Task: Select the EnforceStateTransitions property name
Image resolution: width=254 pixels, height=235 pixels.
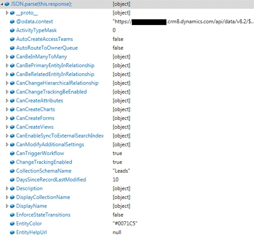Action: pyautogui.click(x=43, y=215)
